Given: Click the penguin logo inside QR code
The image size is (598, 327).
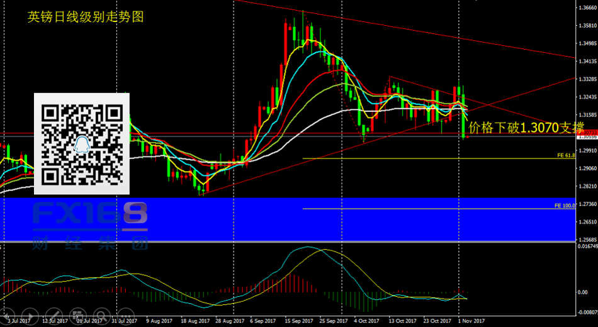Looking at the screenshot, I should pyautogui.click(x=81, y=145).
